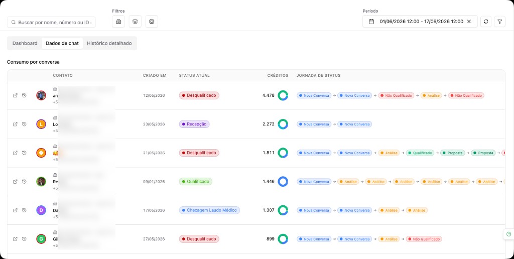
Task: View history icon for 09/01/2026 row
Action: (24, 182)
